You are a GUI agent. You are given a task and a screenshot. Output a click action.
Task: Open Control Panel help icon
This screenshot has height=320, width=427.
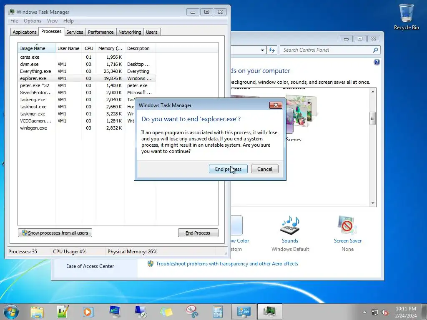[377, 62]
